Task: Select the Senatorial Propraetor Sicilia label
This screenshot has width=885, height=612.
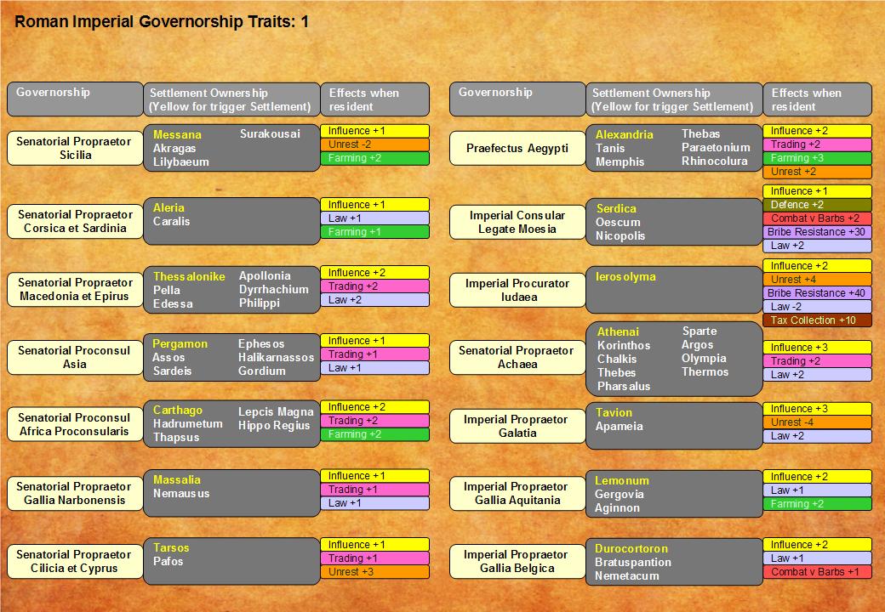Action: click(75, 148)
